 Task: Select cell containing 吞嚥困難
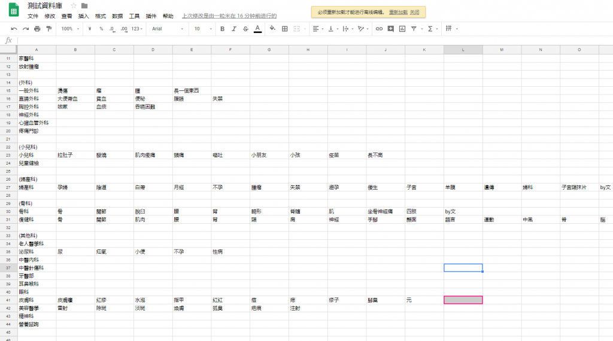pos(153,106)
